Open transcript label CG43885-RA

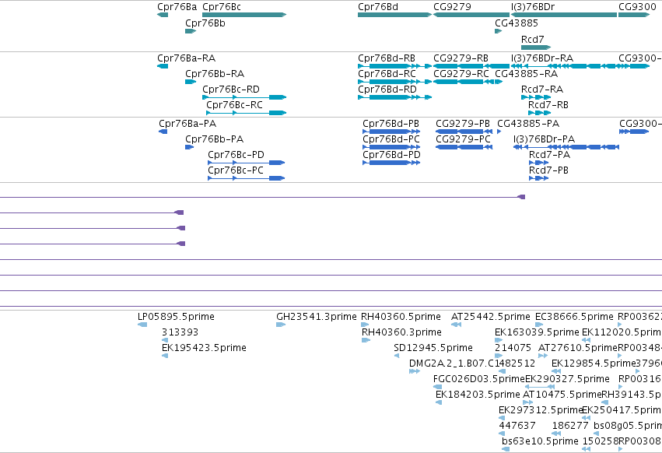tap(526, 74)
